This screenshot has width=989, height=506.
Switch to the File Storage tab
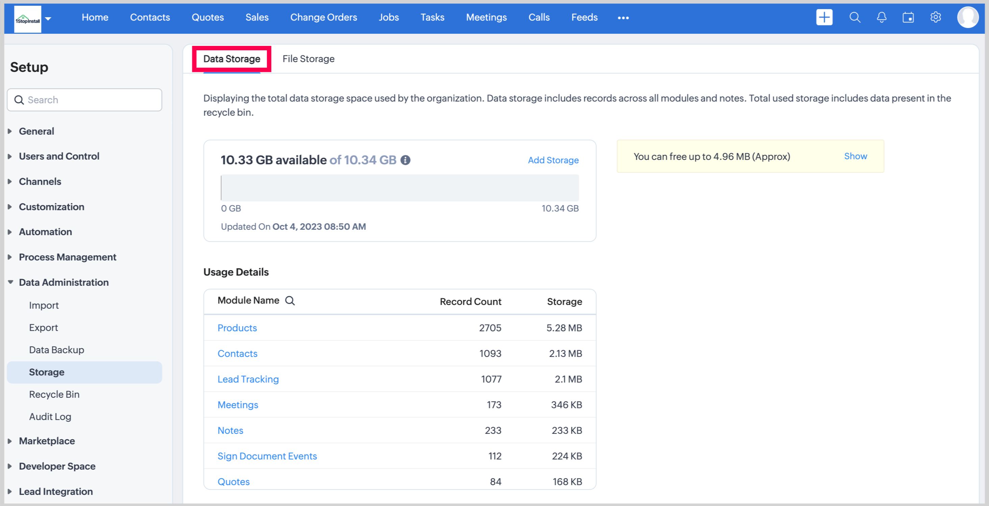308,59
